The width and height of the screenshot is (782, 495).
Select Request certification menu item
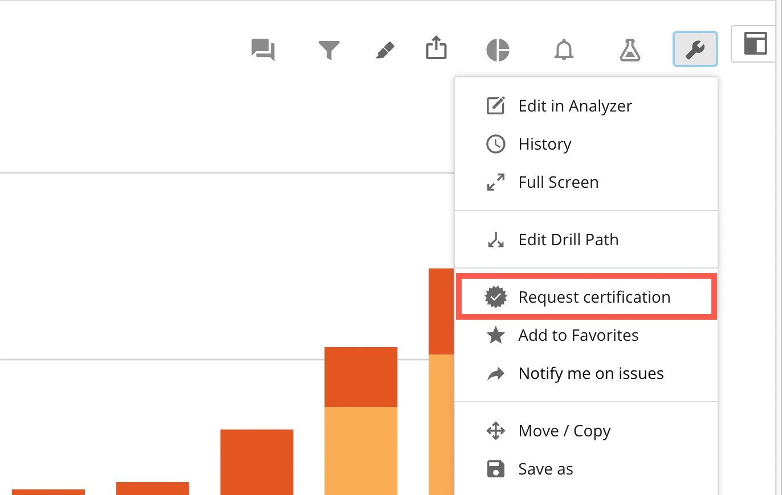point(586,297)
